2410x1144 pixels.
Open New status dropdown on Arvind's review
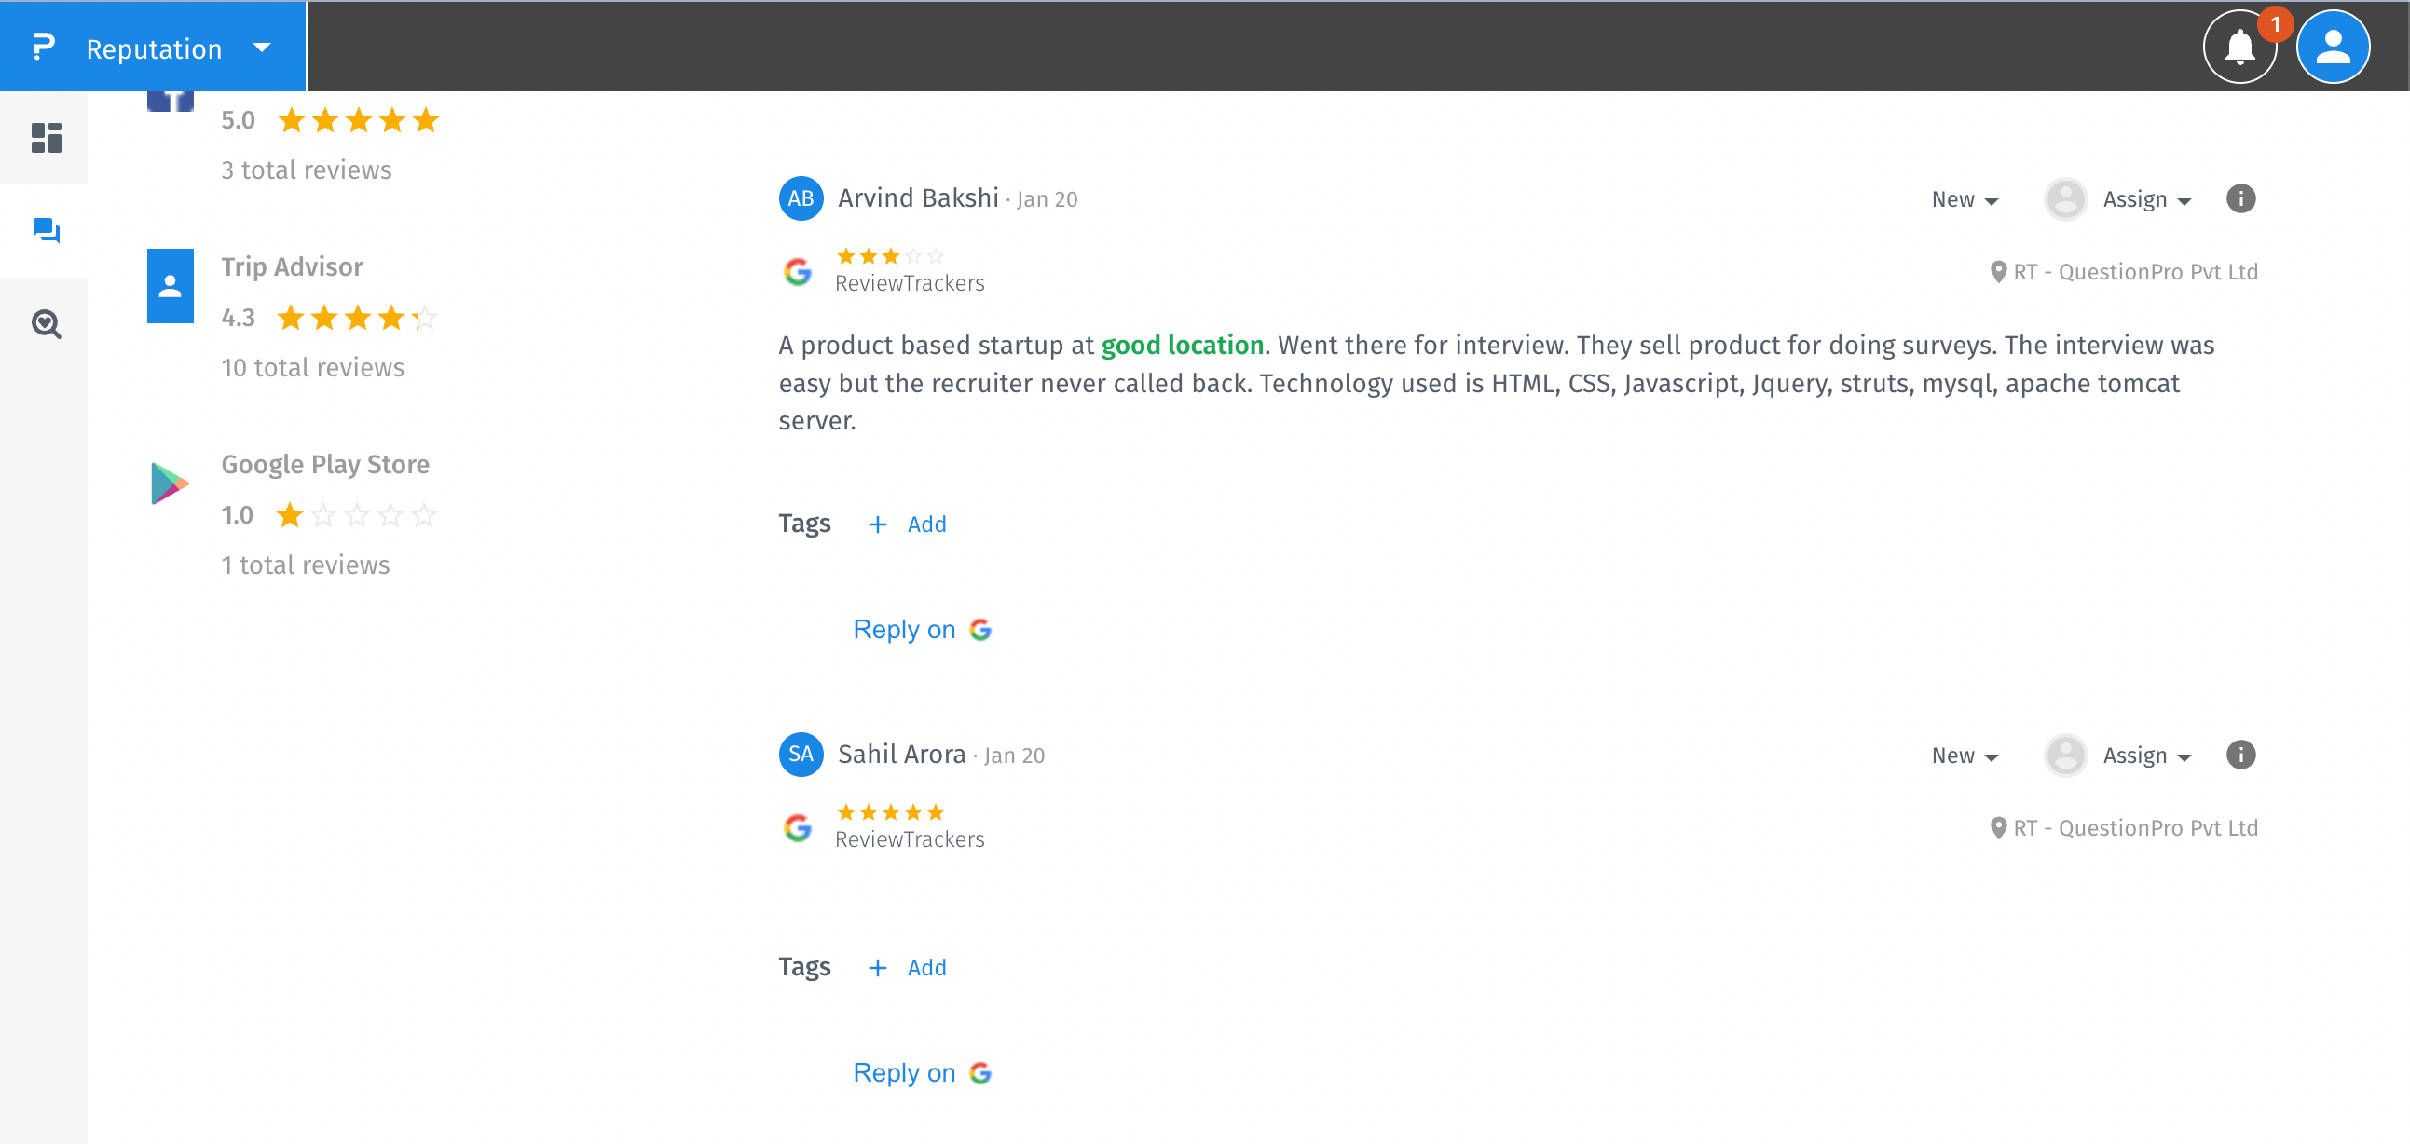tap(1964, 199)
